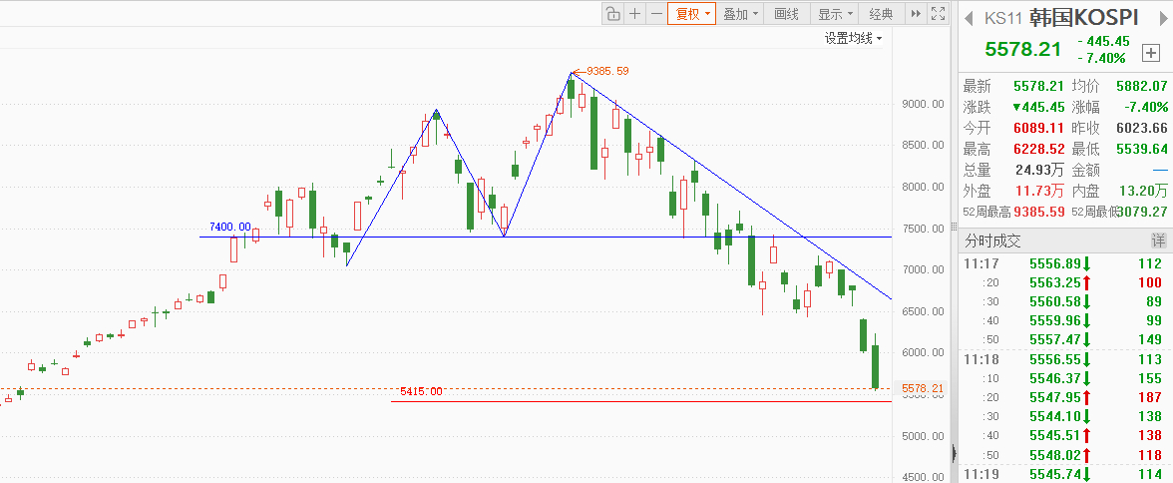Select the tick row 5557.47
This screenshot has height=483, width=1173.
point(1063,340)
